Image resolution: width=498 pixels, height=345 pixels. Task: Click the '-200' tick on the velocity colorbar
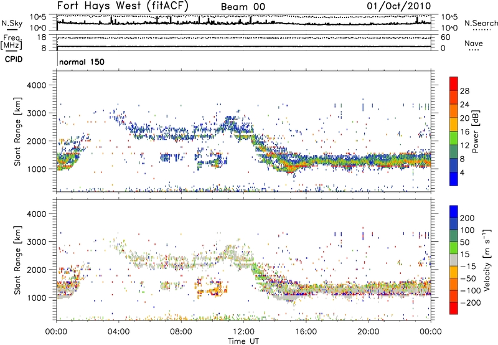click(x=471, y=303)
